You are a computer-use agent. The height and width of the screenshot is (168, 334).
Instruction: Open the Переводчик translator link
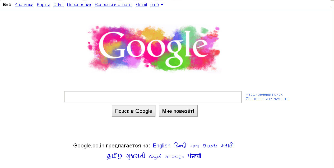79,5
